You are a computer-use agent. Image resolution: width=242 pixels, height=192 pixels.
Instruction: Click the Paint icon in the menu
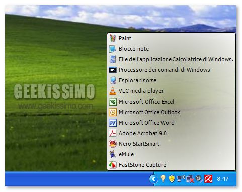113,38
